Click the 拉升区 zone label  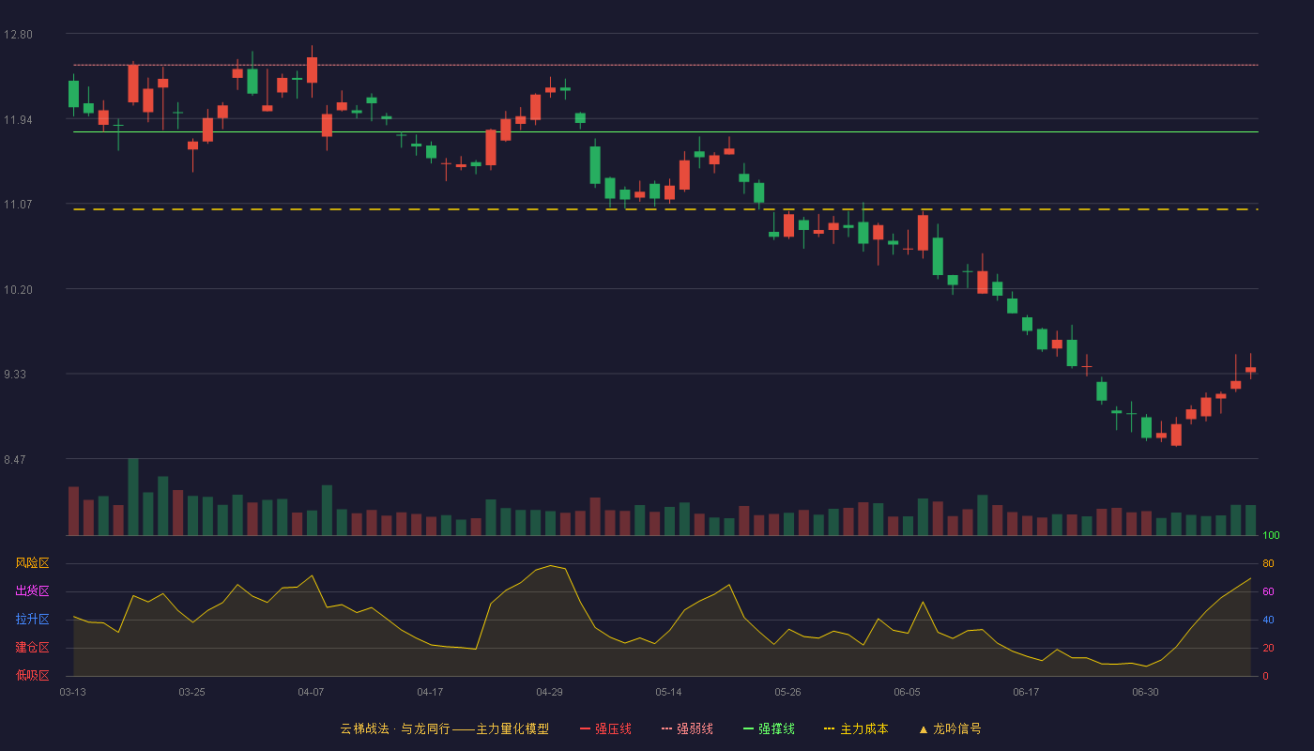(x=32, y=620)
